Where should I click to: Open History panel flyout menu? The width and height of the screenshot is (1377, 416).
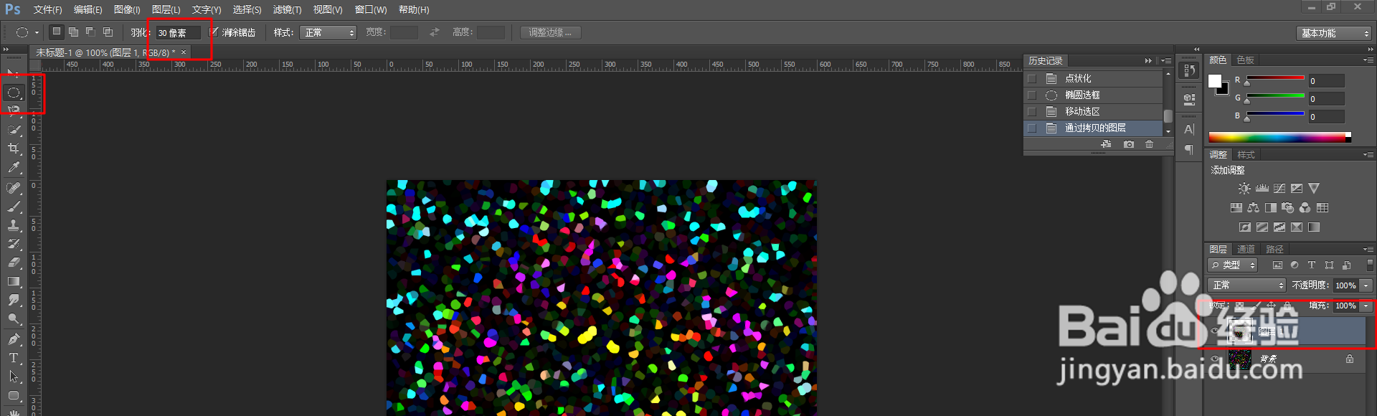pyautogui.click(x=1166, y=61)
